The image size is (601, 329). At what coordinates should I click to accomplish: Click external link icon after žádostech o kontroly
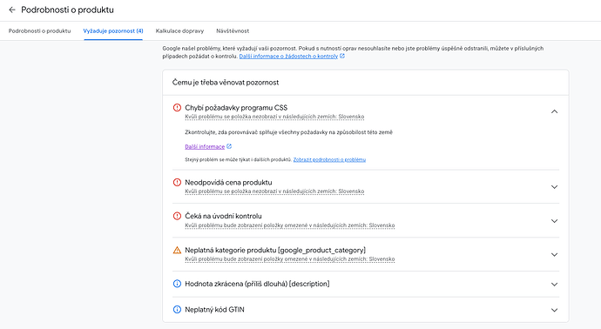click(x=342, y=56)
